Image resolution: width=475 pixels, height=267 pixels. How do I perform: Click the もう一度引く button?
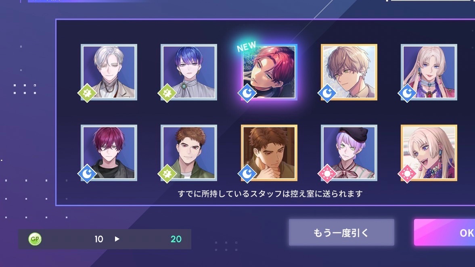click(341, 232)
